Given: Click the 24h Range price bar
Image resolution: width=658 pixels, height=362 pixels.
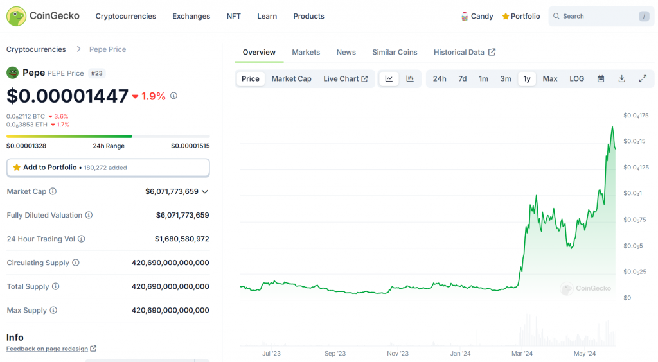Looking at the screenshot, I should pos(108,136).
